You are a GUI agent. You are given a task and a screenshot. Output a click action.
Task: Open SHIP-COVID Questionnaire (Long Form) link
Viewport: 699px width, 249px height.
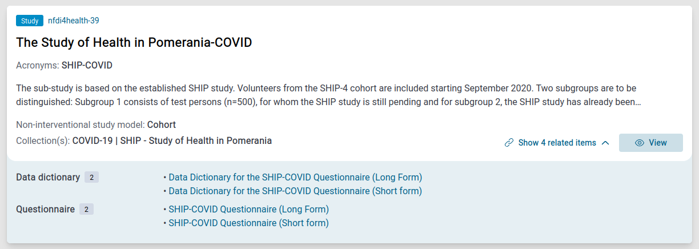click(248, 209)
